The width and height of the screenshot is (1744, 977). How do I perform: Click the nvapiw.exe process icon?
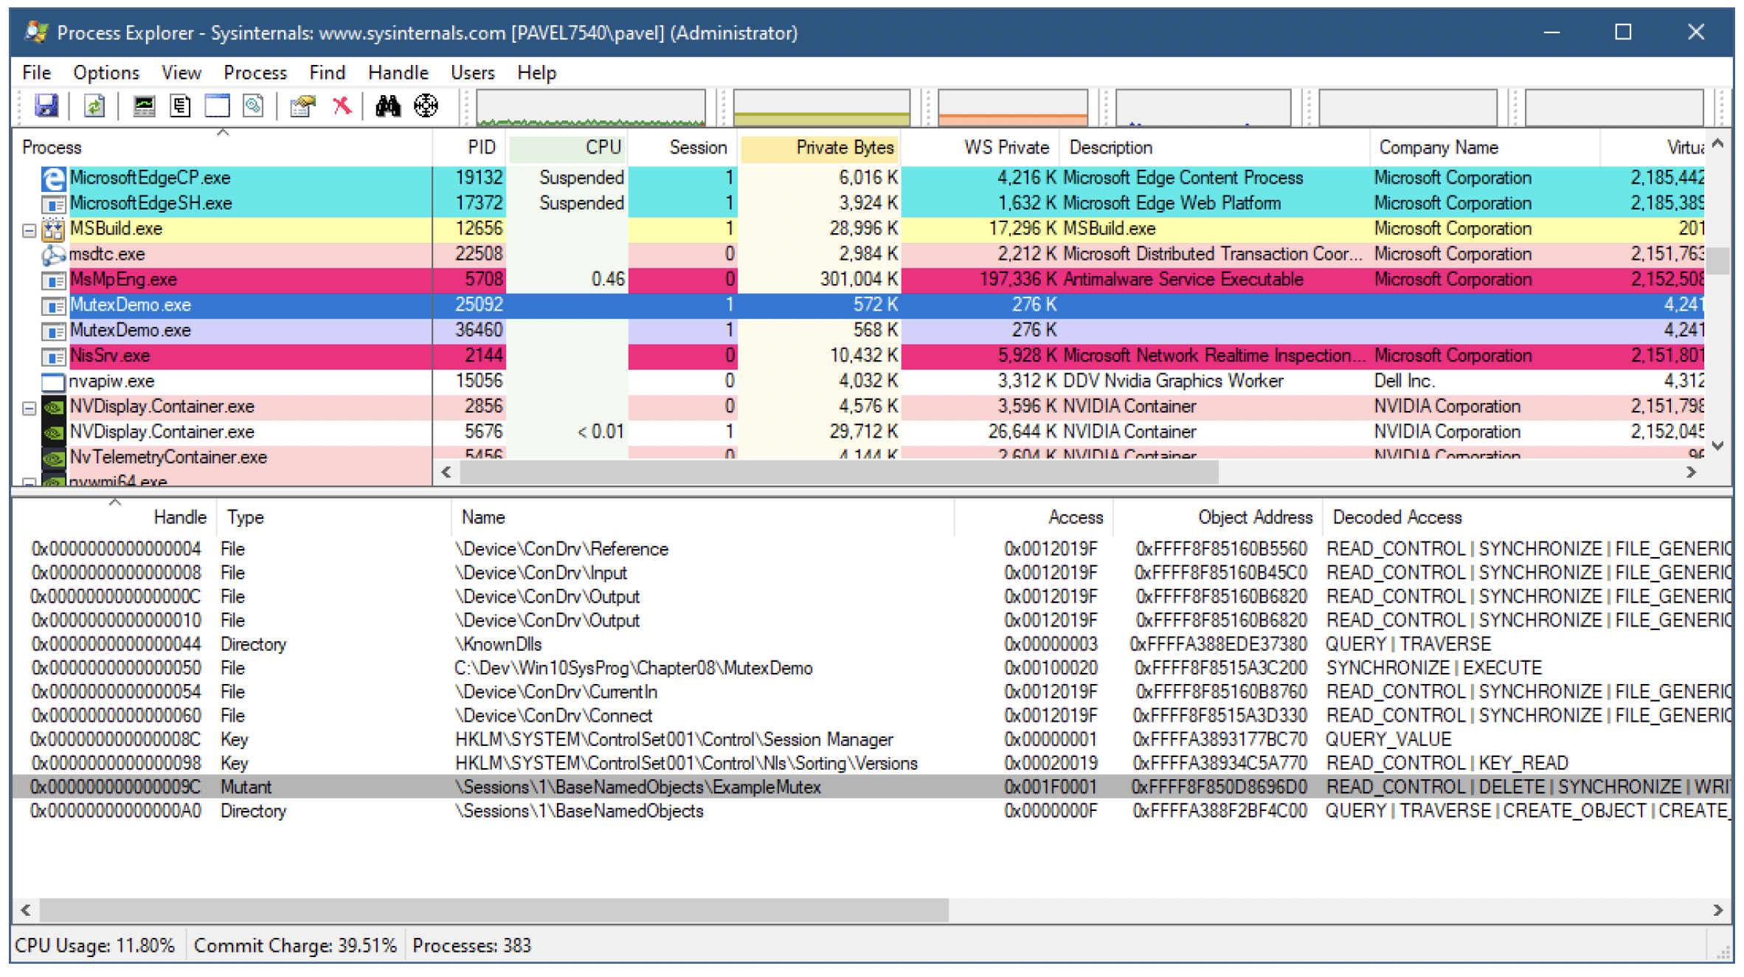pos(52,382)
